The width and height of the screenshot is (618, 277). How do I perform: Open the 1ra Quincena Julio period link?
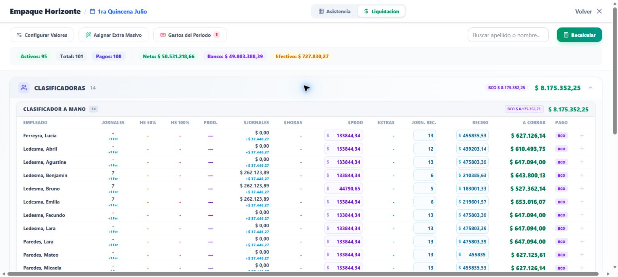[x=119, y=12]
